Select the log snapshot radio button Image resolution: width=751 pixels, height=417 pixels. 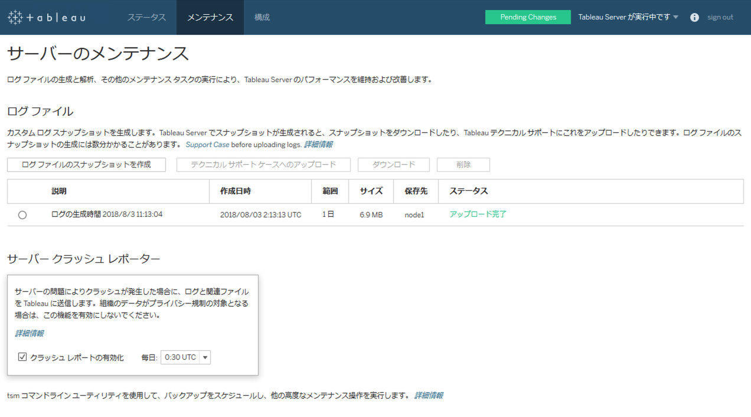22,214
